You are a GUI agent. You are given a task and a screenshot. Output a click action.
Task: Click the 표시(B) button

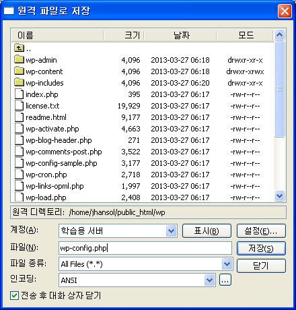[207, 230]
